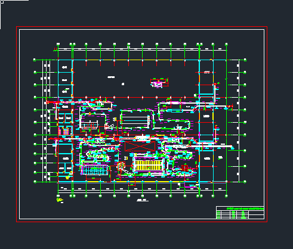Image resolution: width=293 pixels, height=249 pixels.
Task: Select the small red-framed equipment cluster in the large room
Action: 159,83
